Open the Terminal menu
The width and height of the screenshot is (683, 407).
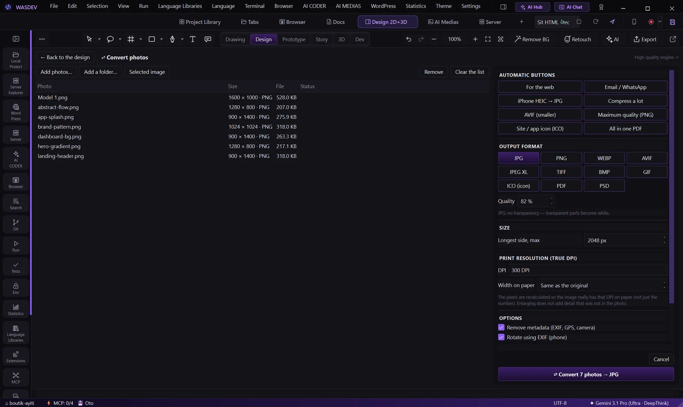(254, 6)
